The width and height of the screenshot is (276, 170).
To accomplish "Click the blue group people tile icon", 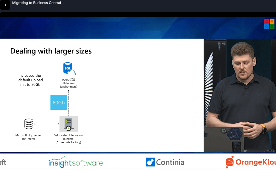I will click(x=266, y=27).
